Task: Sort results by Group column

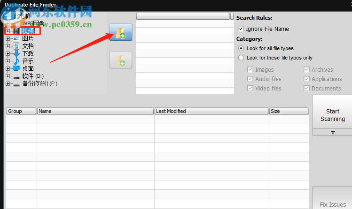Action: [x=21, y=111]
